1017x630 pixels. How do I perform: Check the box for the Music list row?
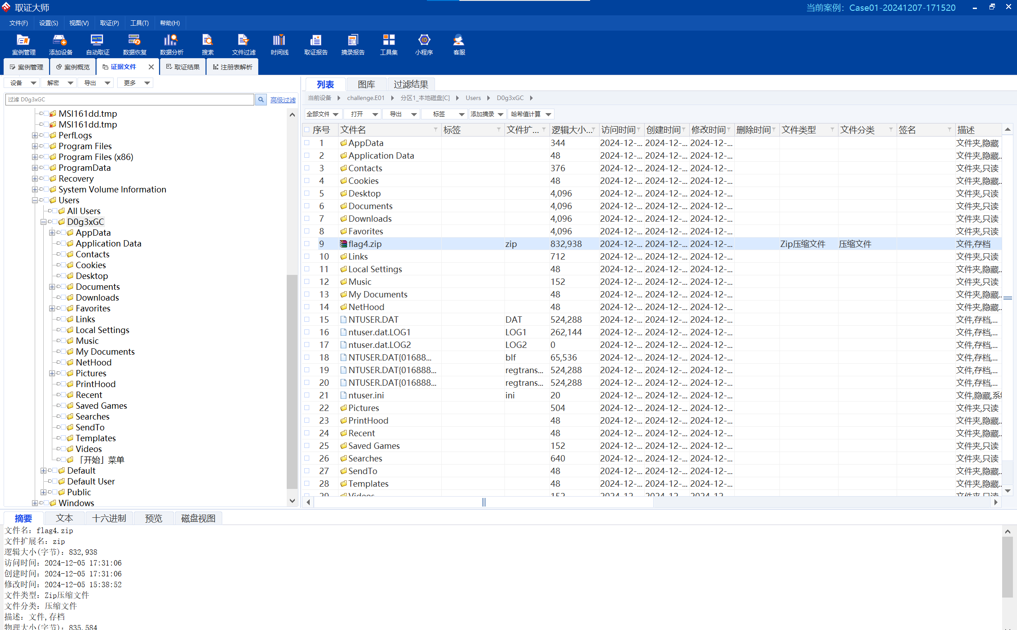[x=307, y=281]
